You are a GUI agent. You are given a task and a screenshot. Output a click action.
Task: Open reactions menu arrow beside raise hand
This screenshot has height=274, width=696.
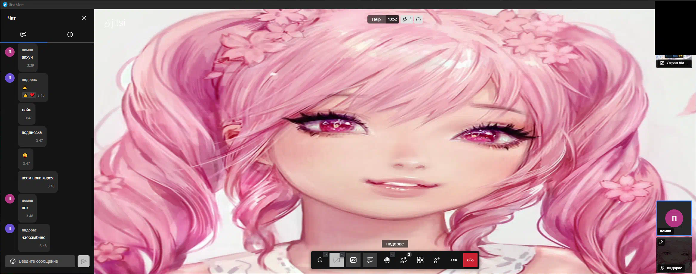[392, 255]
